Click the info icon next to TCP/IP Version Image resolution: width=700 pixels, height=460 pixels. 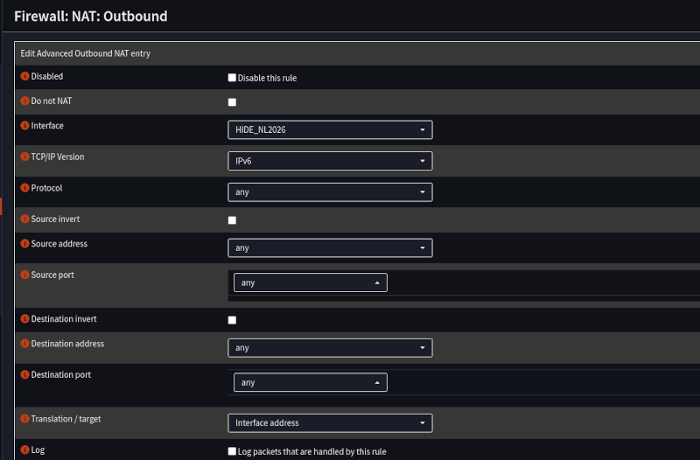click(24, 157)
